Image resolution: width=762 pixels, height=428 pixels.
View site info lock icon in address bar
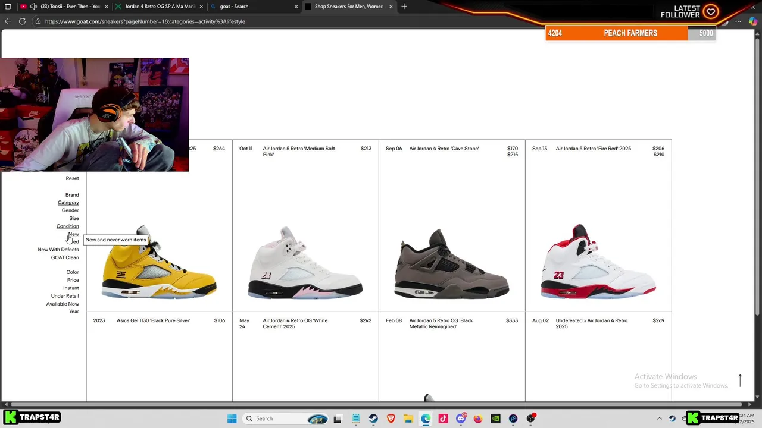point(38,21)
